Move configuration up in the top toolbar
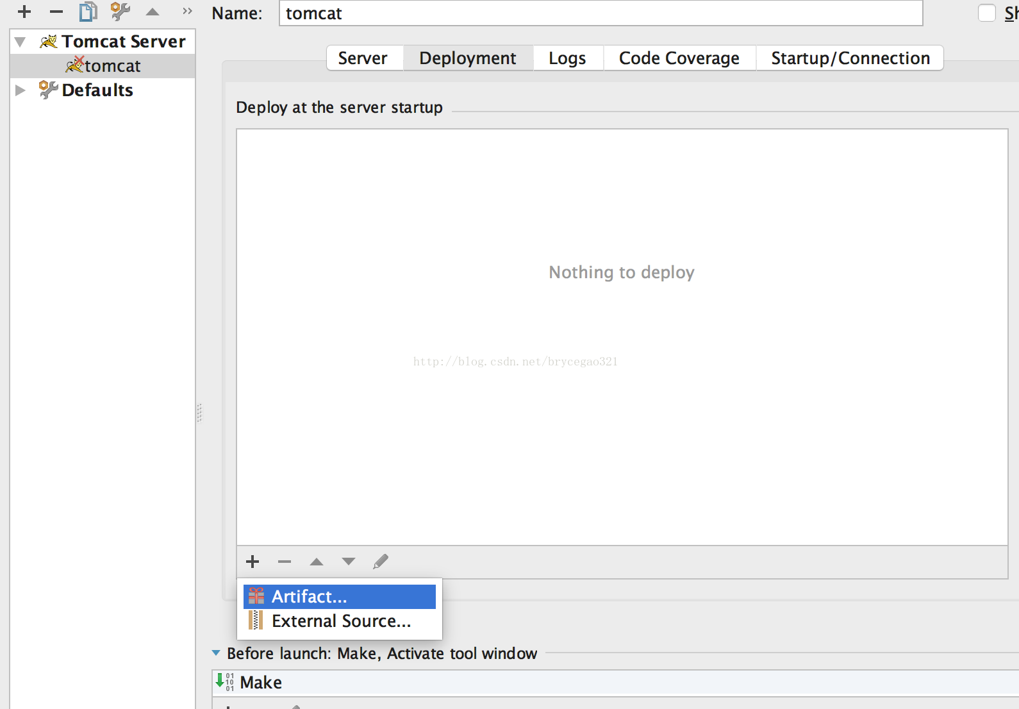1019x709 pixels. [153, 12]
